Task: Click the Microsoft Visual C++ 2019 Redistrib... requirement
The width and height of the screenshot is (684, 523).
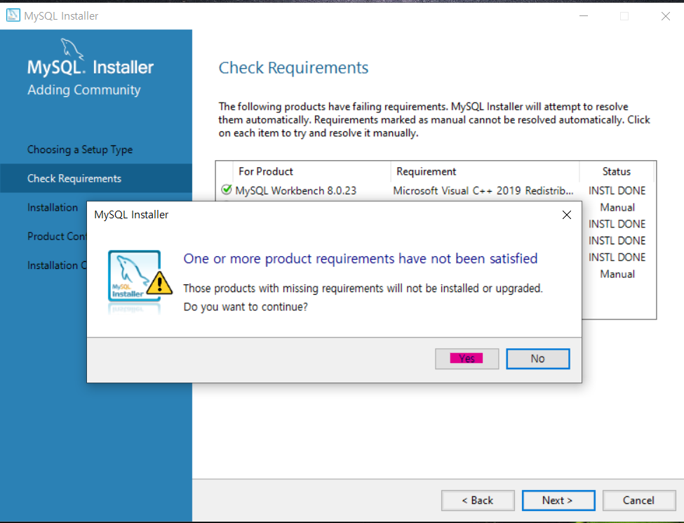Action: (x=483, y=191)
